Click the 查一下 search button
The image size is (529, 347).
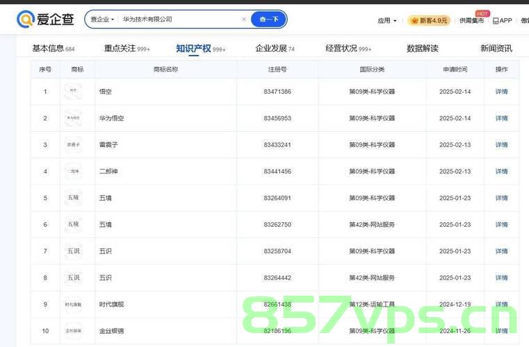coord(268,19)
